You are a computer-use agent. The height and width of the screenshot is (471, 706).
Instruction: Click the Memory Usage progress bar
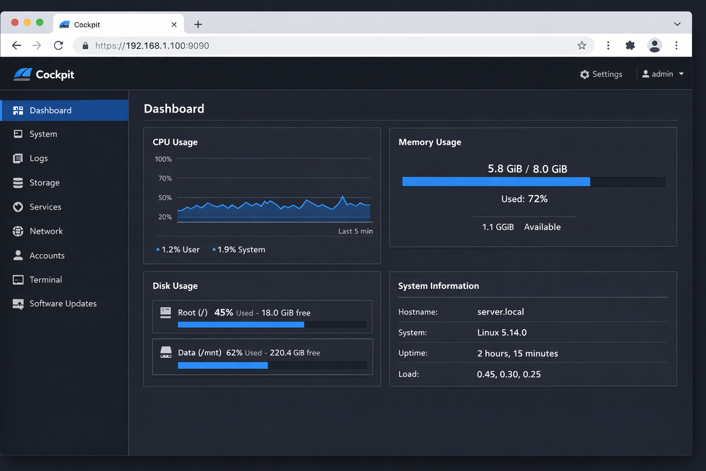pos(533,181)
